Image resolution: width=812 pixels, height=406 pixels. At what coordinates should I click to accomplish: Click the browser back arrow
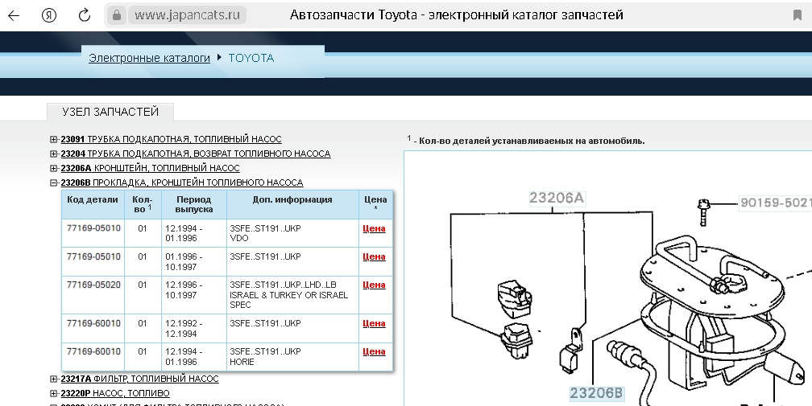tap(14, 15)
